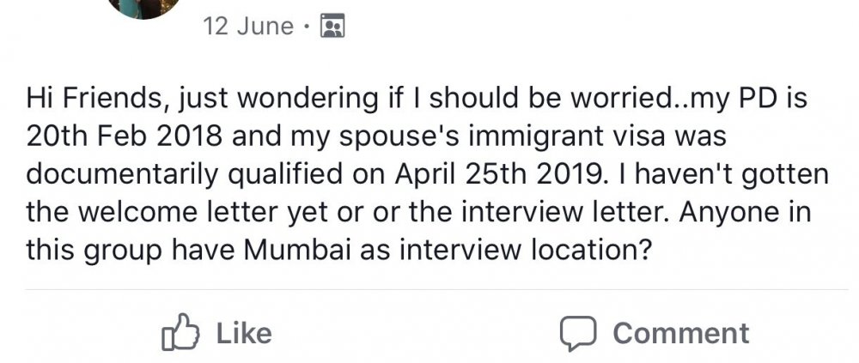859x363 pixels.
Task: Click the group members privacy icon
Action: click(x=331, y=27)
